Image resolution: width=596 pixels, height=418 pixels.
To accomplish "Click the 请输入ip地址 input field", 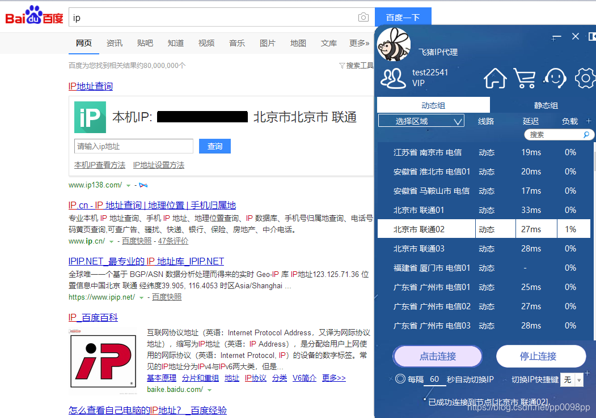I will pyautogui.click(x=134, y=146).
